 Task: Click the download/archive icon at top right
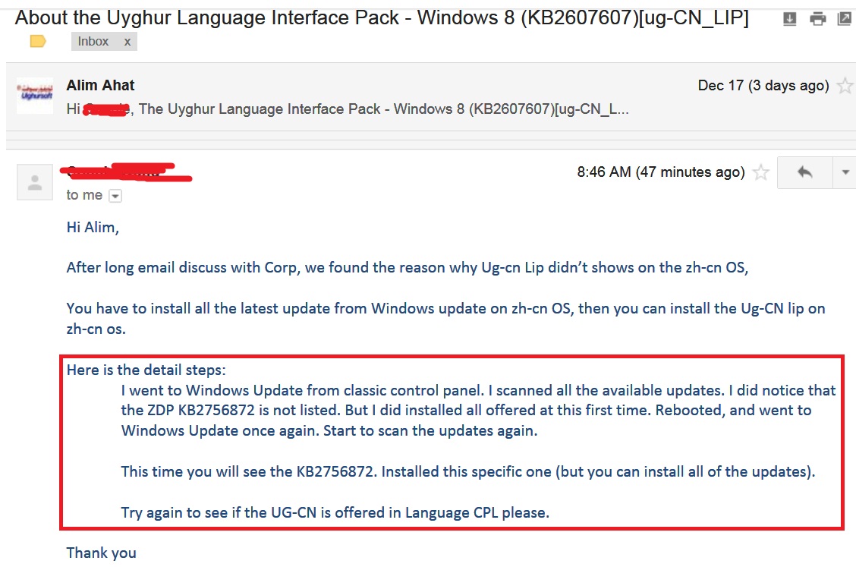(789, 19)
